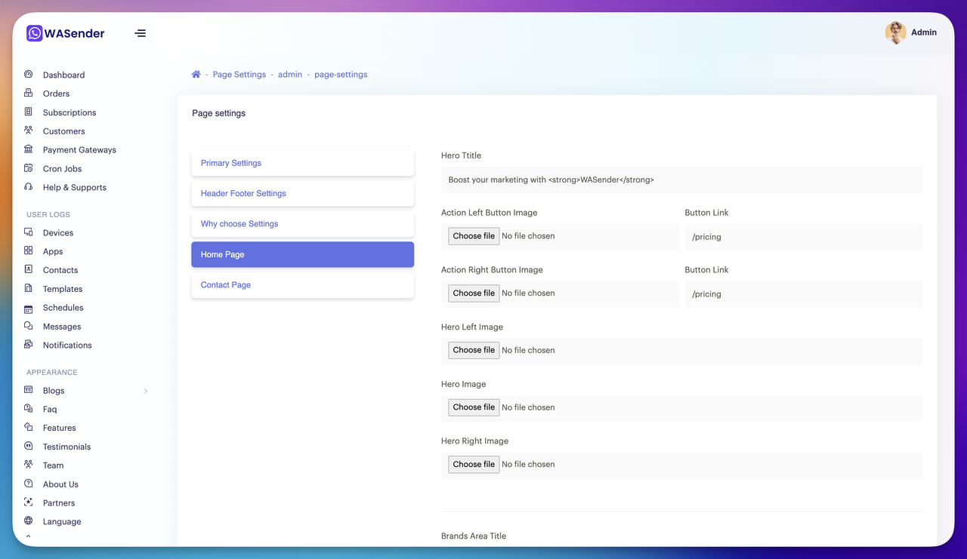Open Subscriptions in sidebar menu

tap(70, 112)
